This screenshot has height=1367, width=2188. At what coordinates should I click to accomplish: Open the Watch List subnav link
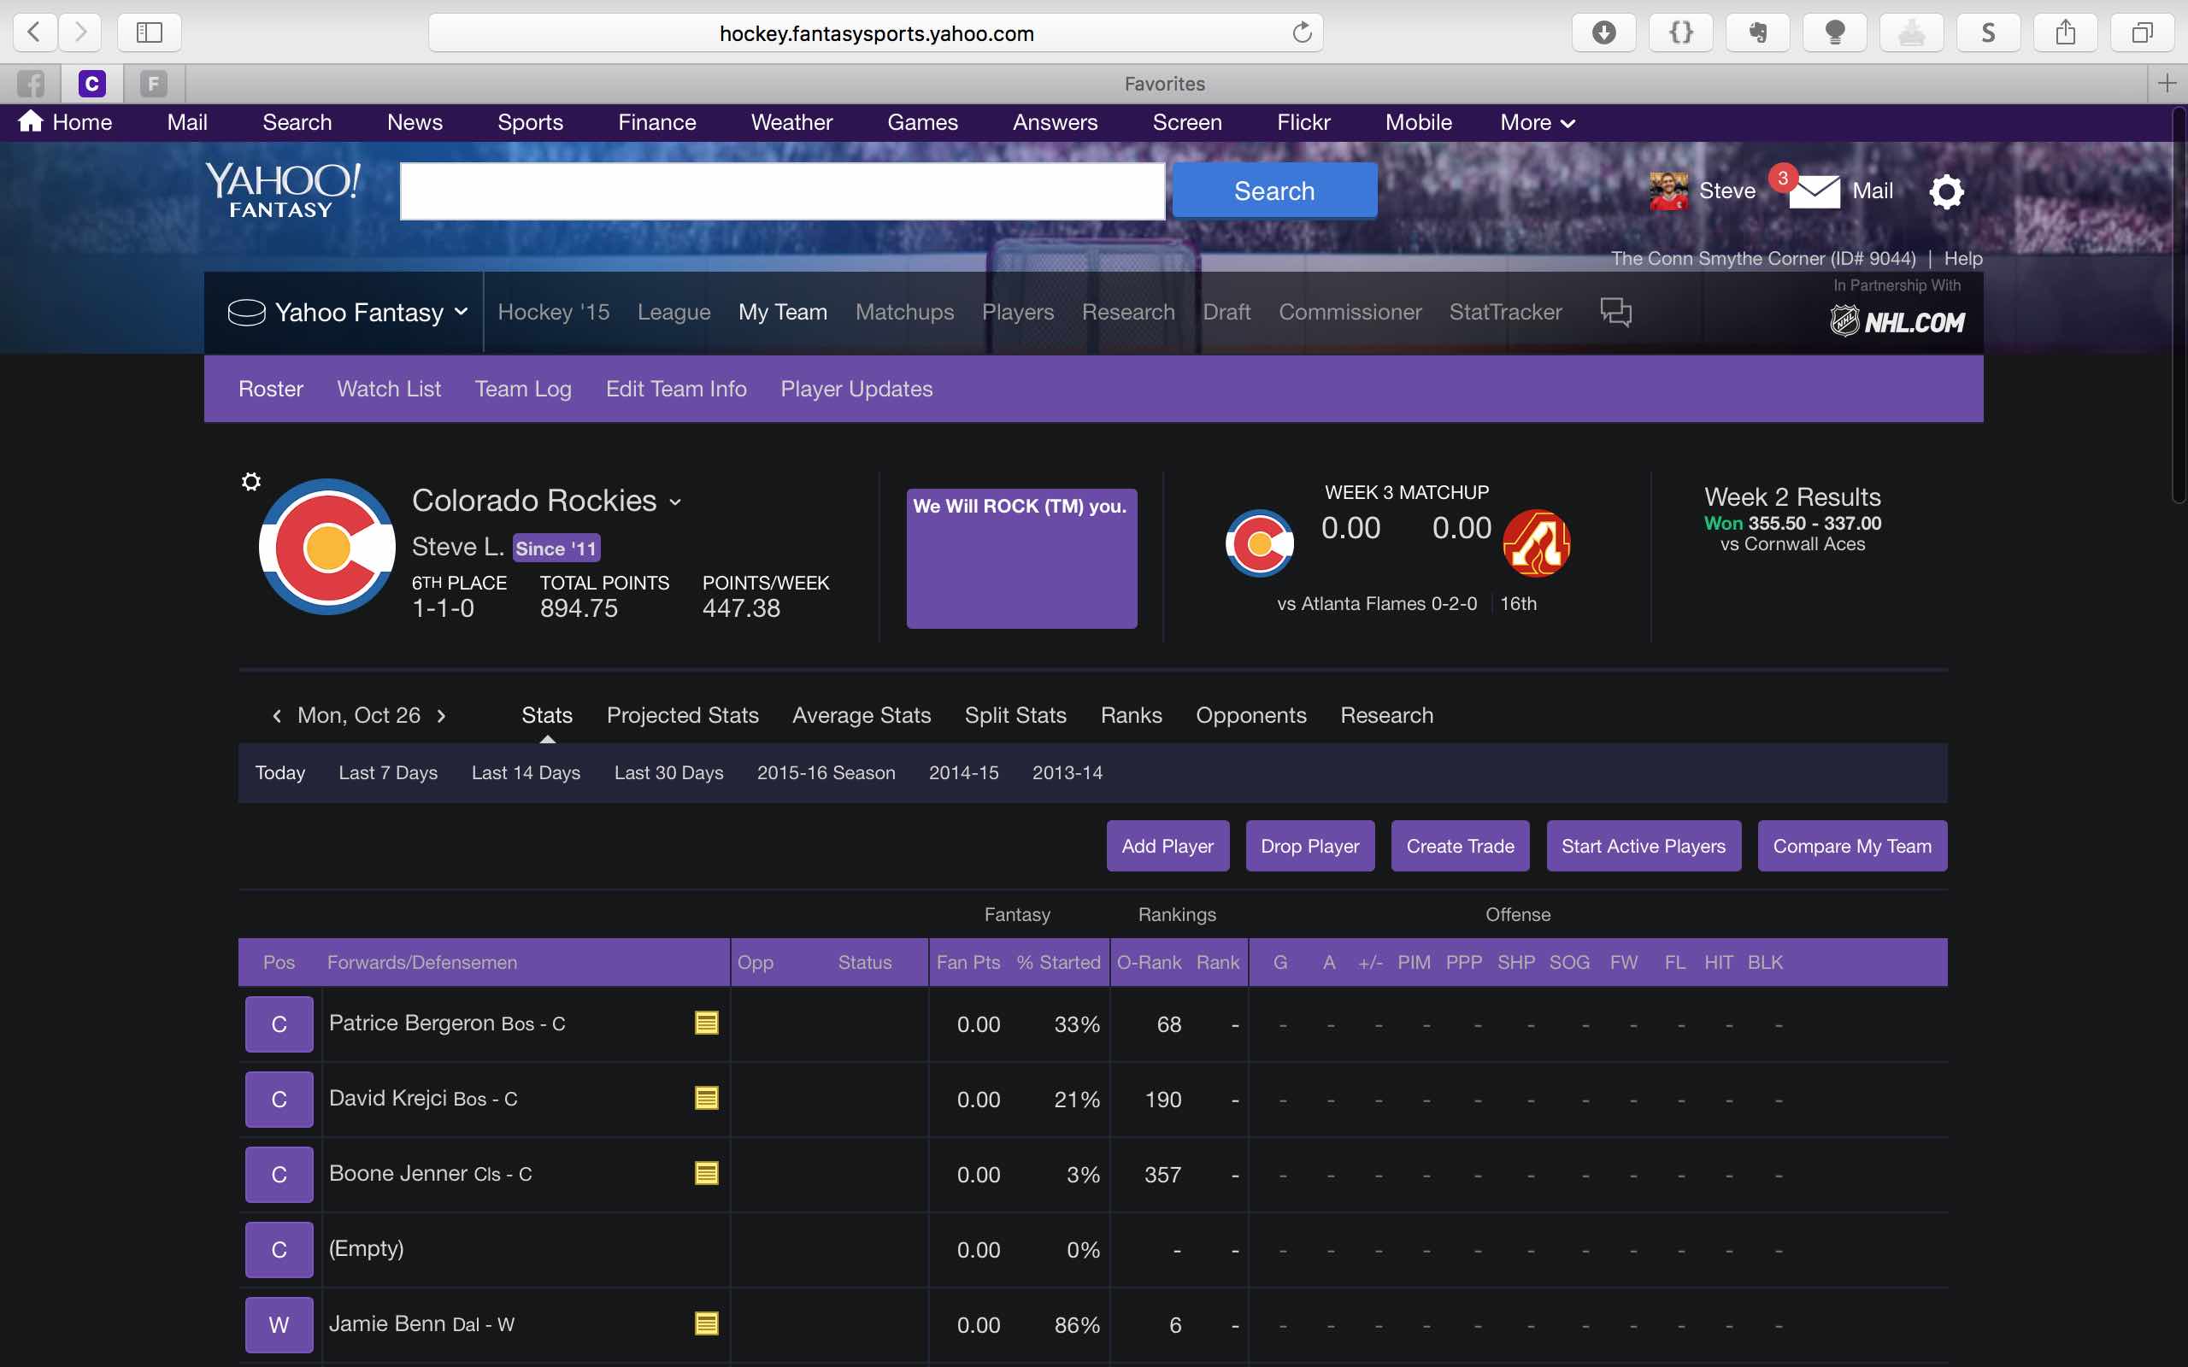(389, 389)
